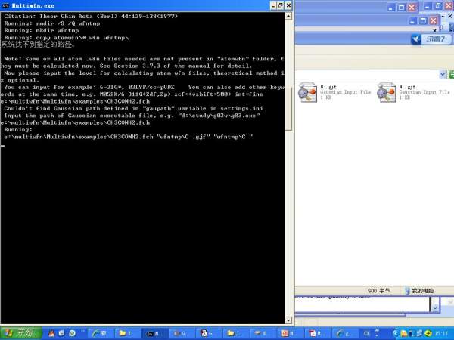Select the first gjf Gaussian Input File icon
This screenshot has width=454, height=340.
(x=307, y=92)
